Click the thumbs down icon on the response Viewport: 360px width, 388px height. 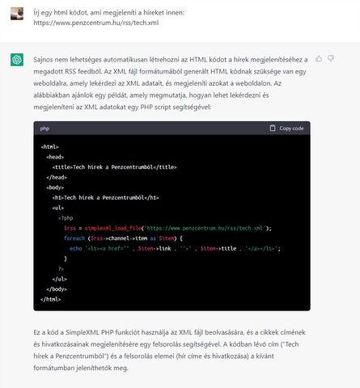[x=331, y=58]
